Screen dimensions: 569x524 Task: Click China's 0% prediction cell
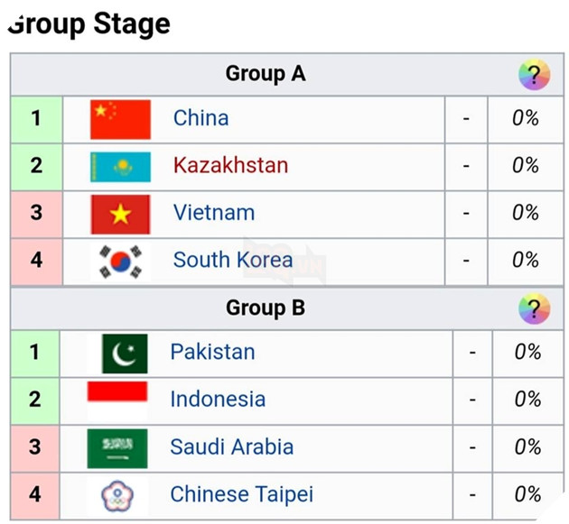click(526, 120)
